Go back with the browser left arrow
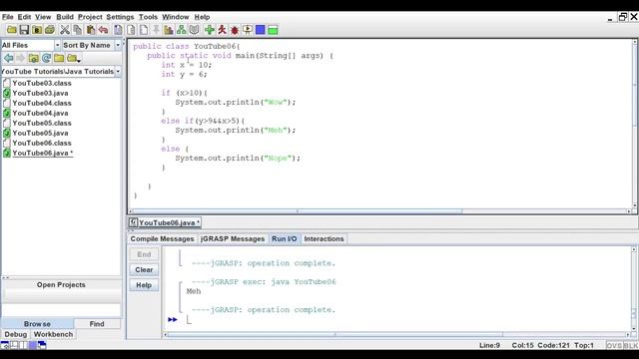Screen dimensions: 639x359 click(x=9, y=58)
